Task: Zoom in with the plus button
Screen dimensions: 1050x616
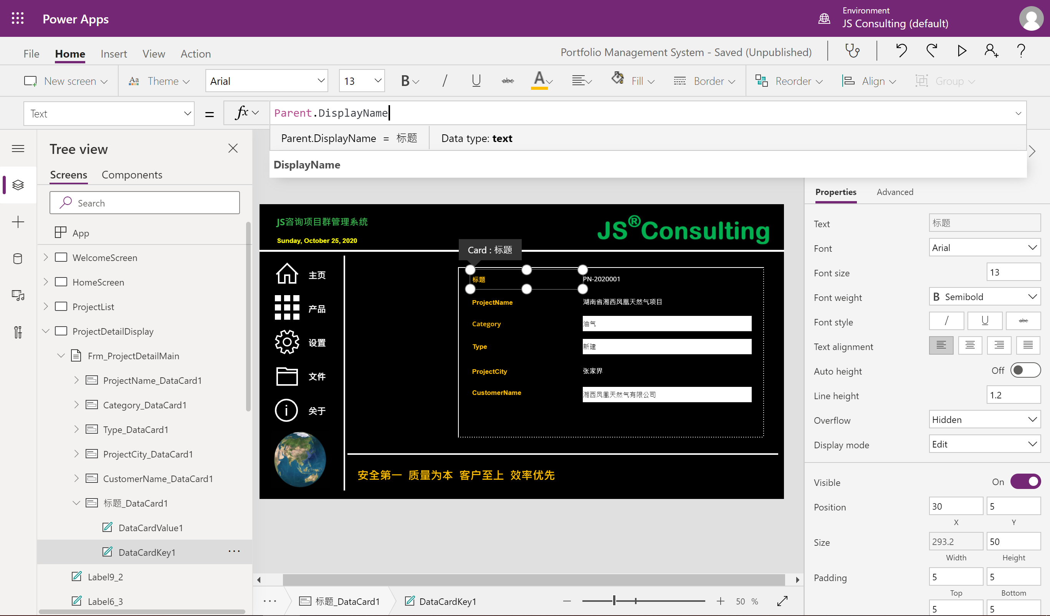Action: click(x=721, y=601)
